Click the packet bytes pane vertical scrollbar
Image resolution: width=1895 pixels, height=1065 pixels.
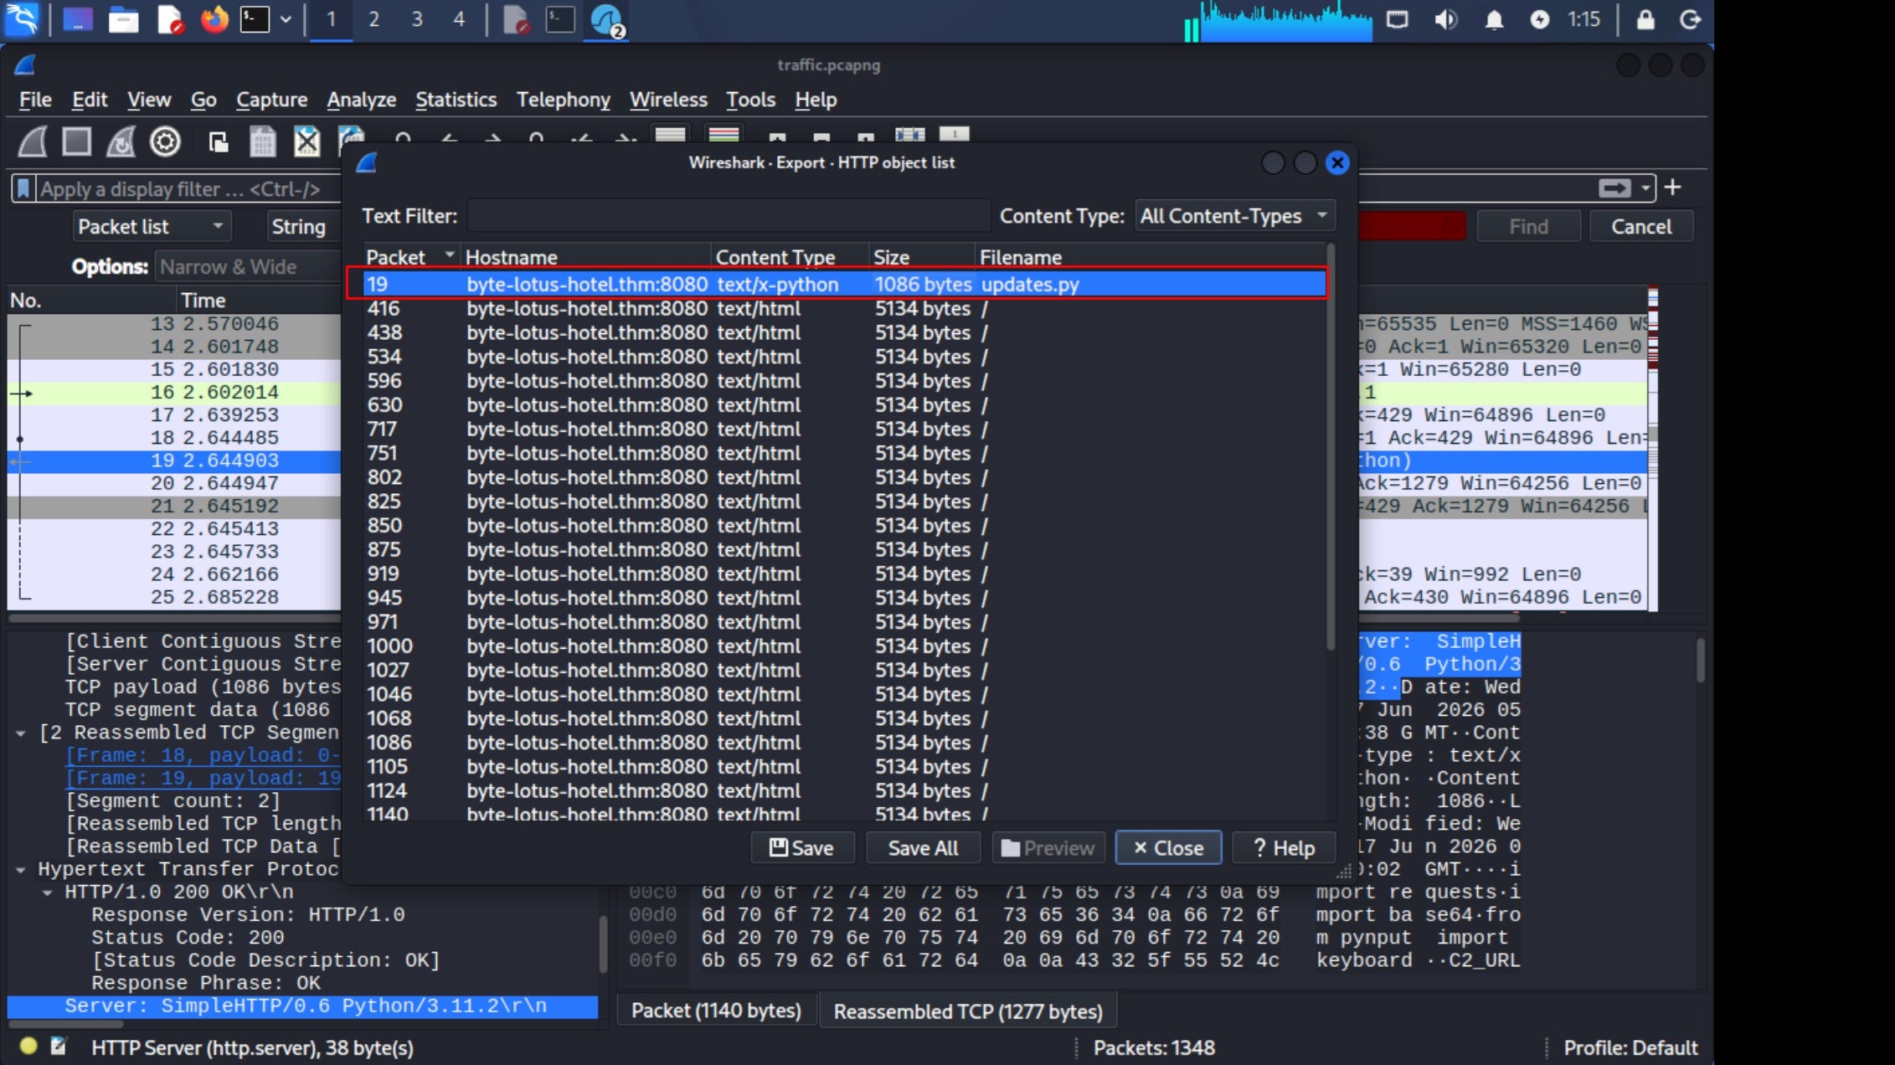pos(1700,661)
